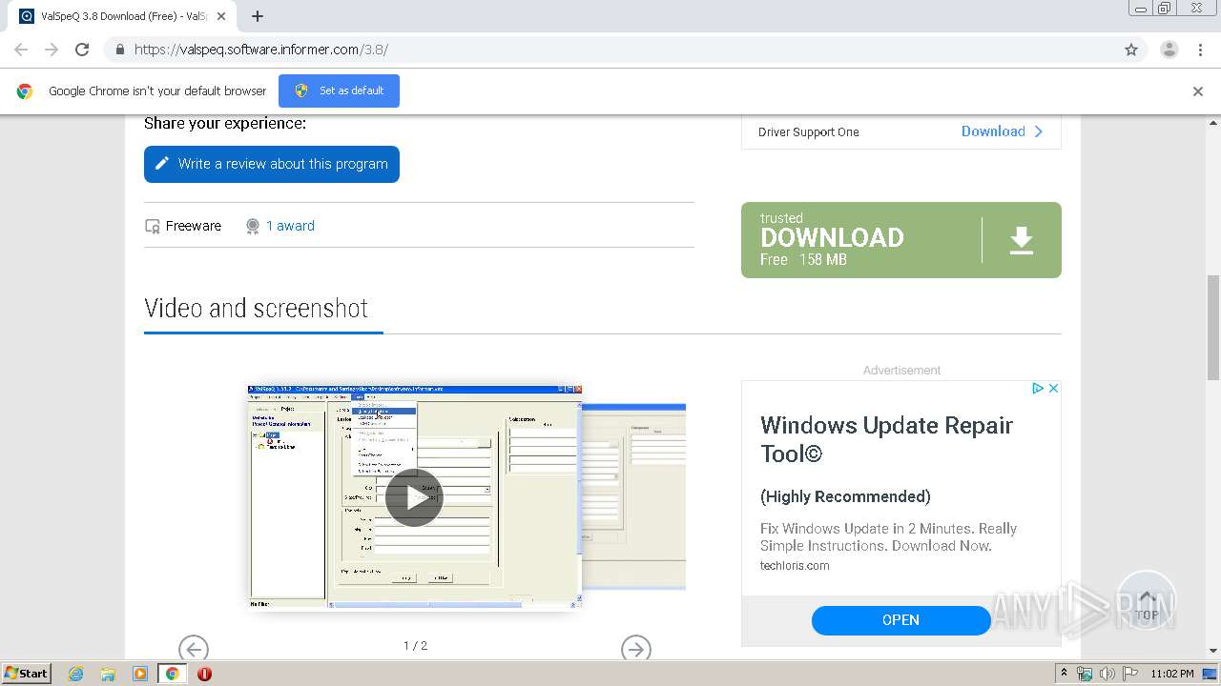Click the padlock site info icon
1221x686 pixels.
point(119,50)
